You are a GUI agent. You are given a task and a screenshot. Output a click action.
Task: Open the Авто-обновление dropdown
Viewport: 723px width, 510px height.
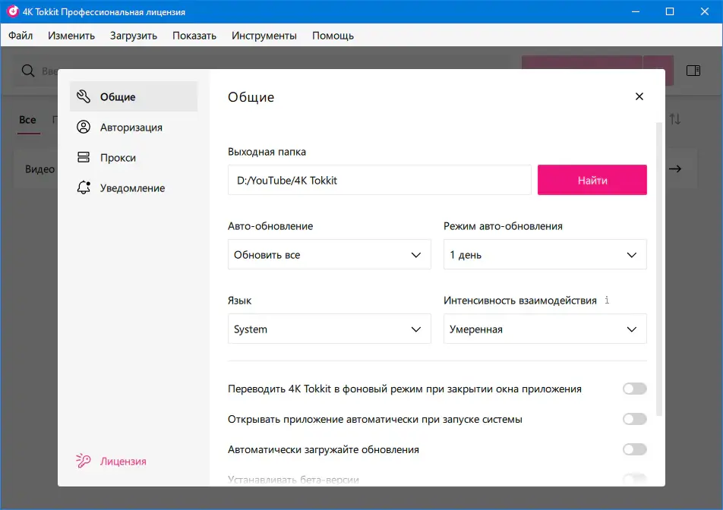tap(330, 254)
